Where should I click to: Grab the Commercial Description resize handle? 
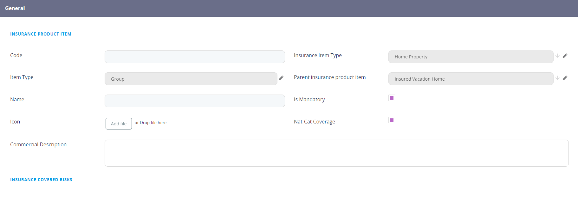tap(567, 165)
